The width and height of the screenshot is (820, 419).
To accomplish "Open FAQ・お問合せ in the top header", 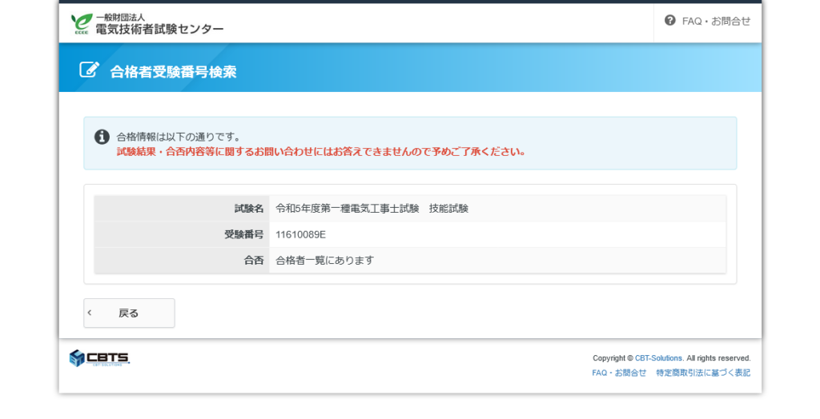I will coord(716,22).
